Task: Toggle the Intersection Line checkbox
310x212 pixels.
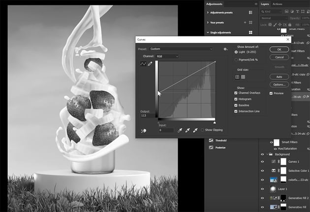Action: (x=236, y=111)
